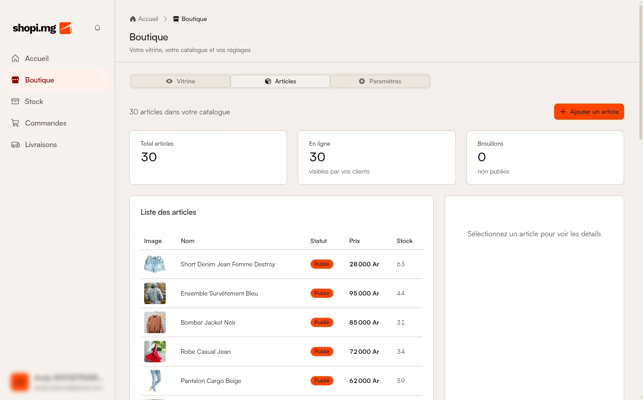Click the Prix column header
The image size is (643, 400).
tap(355, 241)
